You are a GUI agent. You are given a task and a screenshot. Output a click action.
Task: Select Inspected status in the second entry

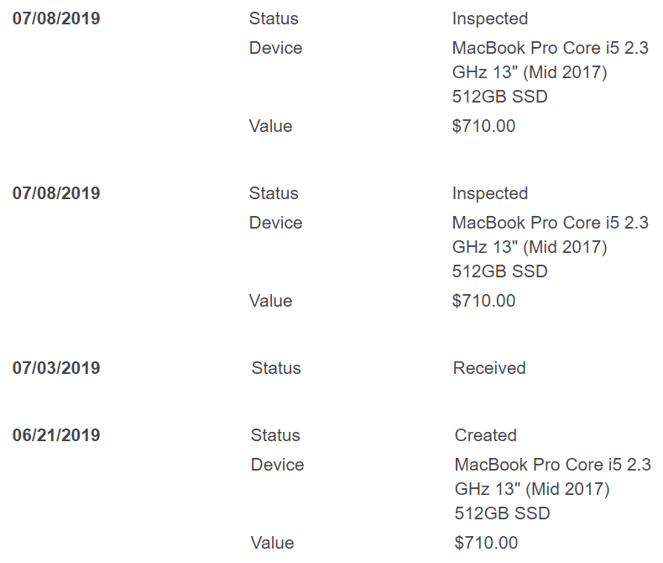[490, 193]
